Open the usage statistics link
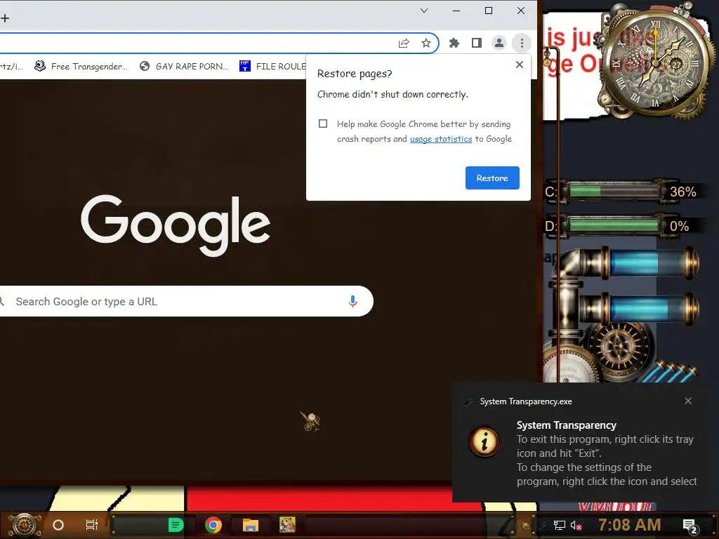 tap(441, 139)
